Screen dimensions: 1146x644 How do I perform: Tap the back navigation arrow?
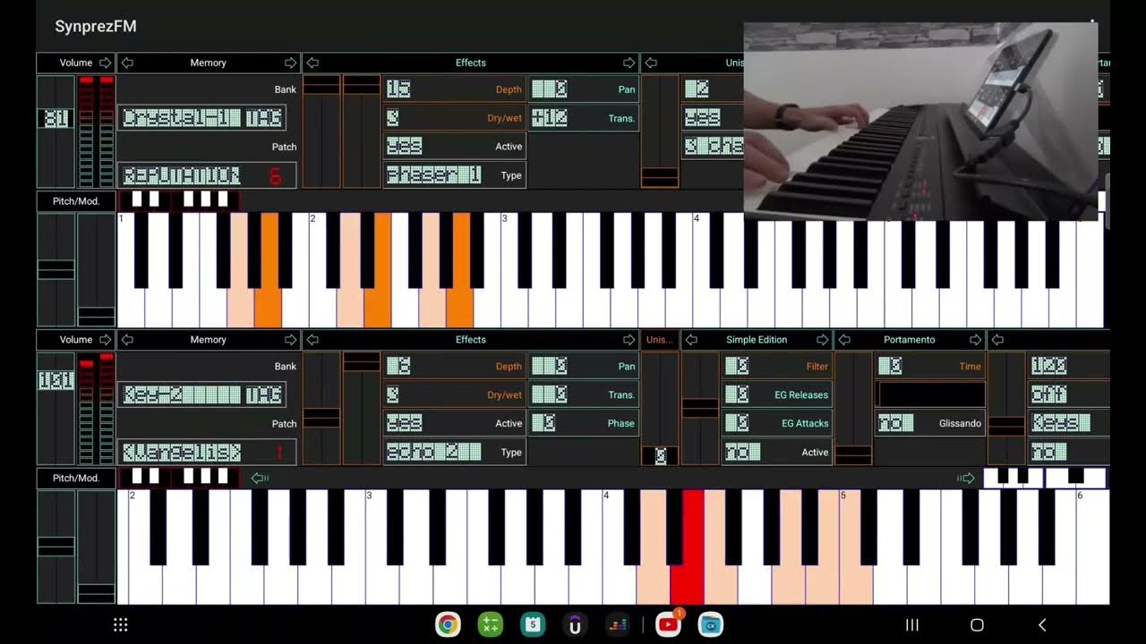pos(1042,625)
